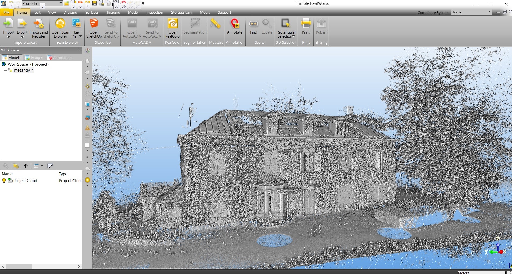Open the Production mode dropdown

coord(61,3)
